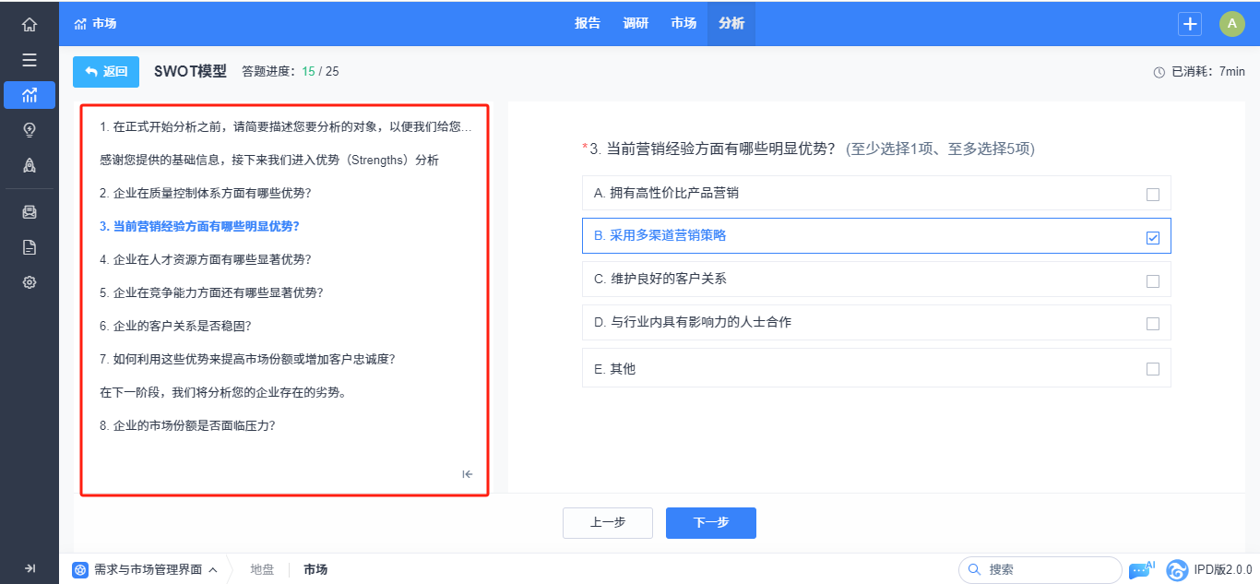
Task: Open the hamburger menu icon in sidebar
Action: 30,60
